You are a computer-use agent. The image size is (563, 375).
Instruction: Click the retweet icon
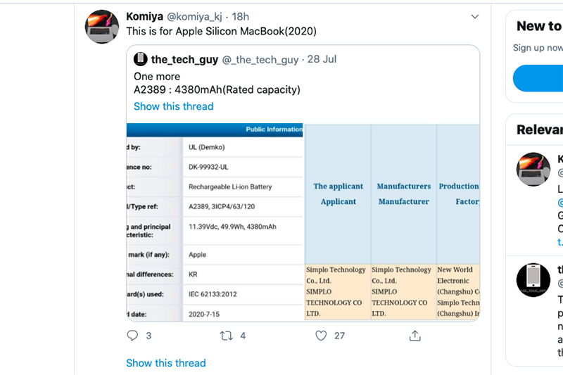coord(227,336)
